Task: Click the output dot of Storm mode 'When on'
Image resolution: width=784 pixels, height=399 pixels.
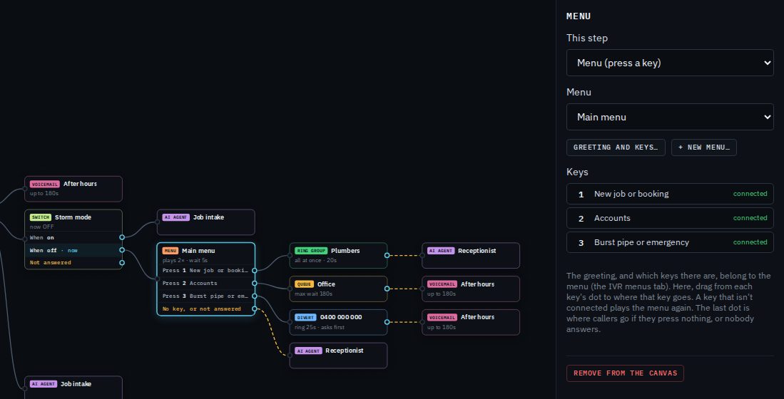Action: [x=122, y=238]
